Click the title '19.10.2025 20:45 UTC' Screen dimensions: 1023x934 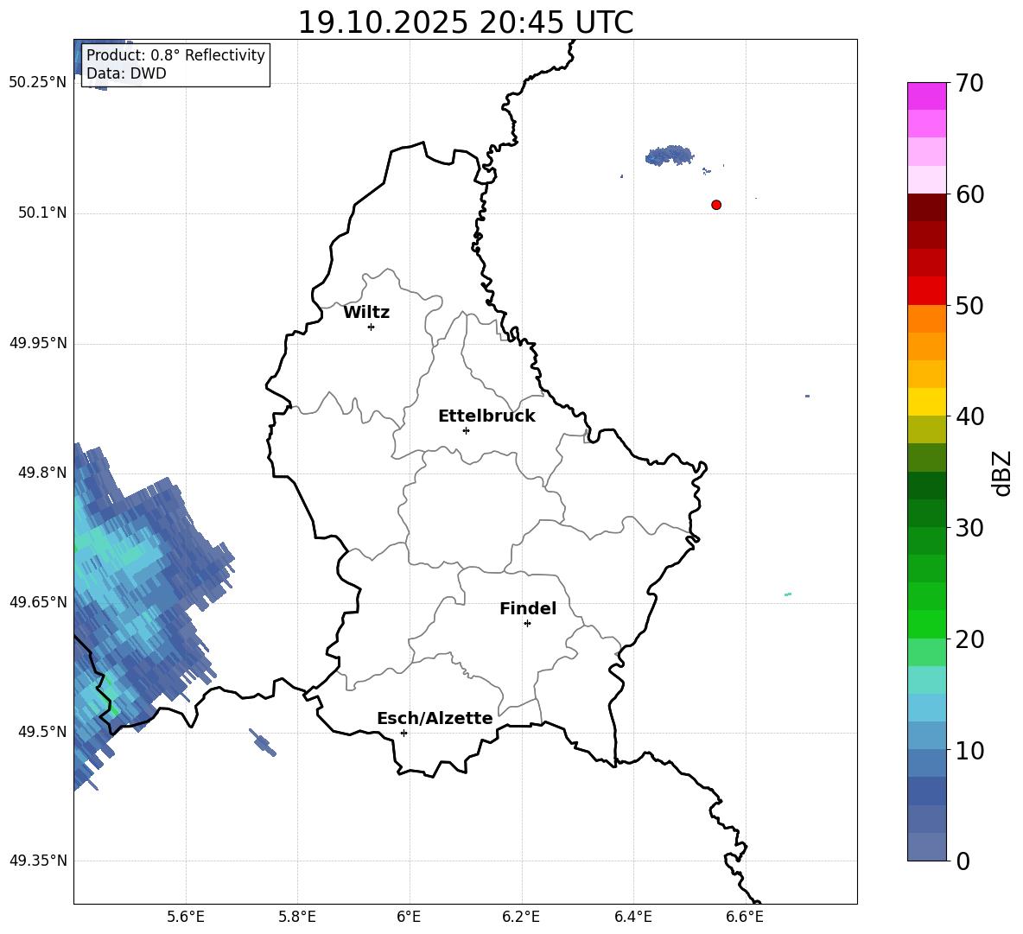tap(465, 22)
